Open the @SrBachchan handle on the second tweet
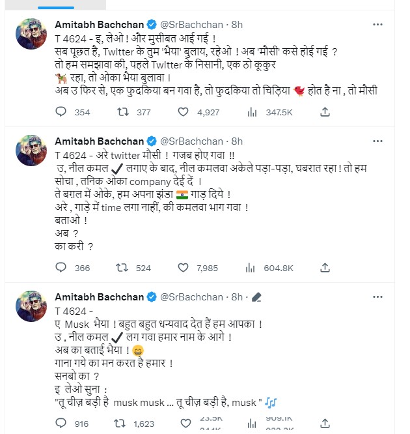Image resolution: width=410 pixels, height=434 pixels. click(x=193, y=141)
